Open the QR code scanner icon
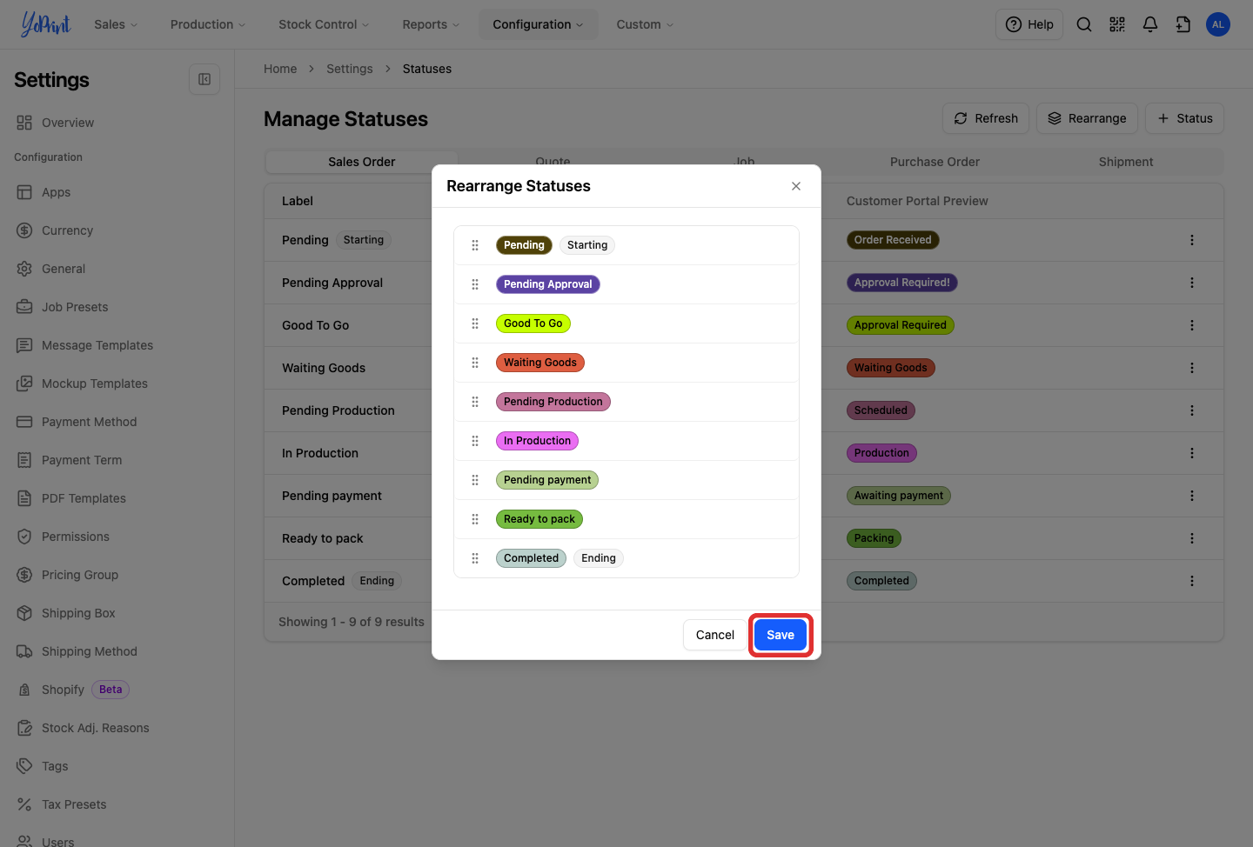This screenshot has width=1253, height=847. pos(1117,24)
